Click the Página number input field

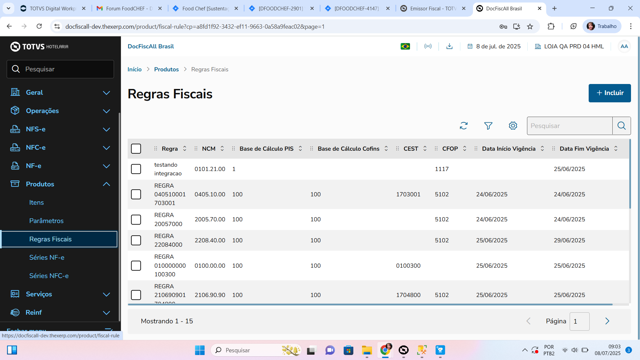point(579,321)
